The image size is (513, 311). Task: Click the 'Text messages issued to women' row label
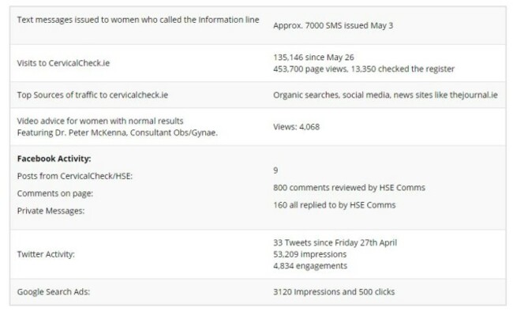138,20
